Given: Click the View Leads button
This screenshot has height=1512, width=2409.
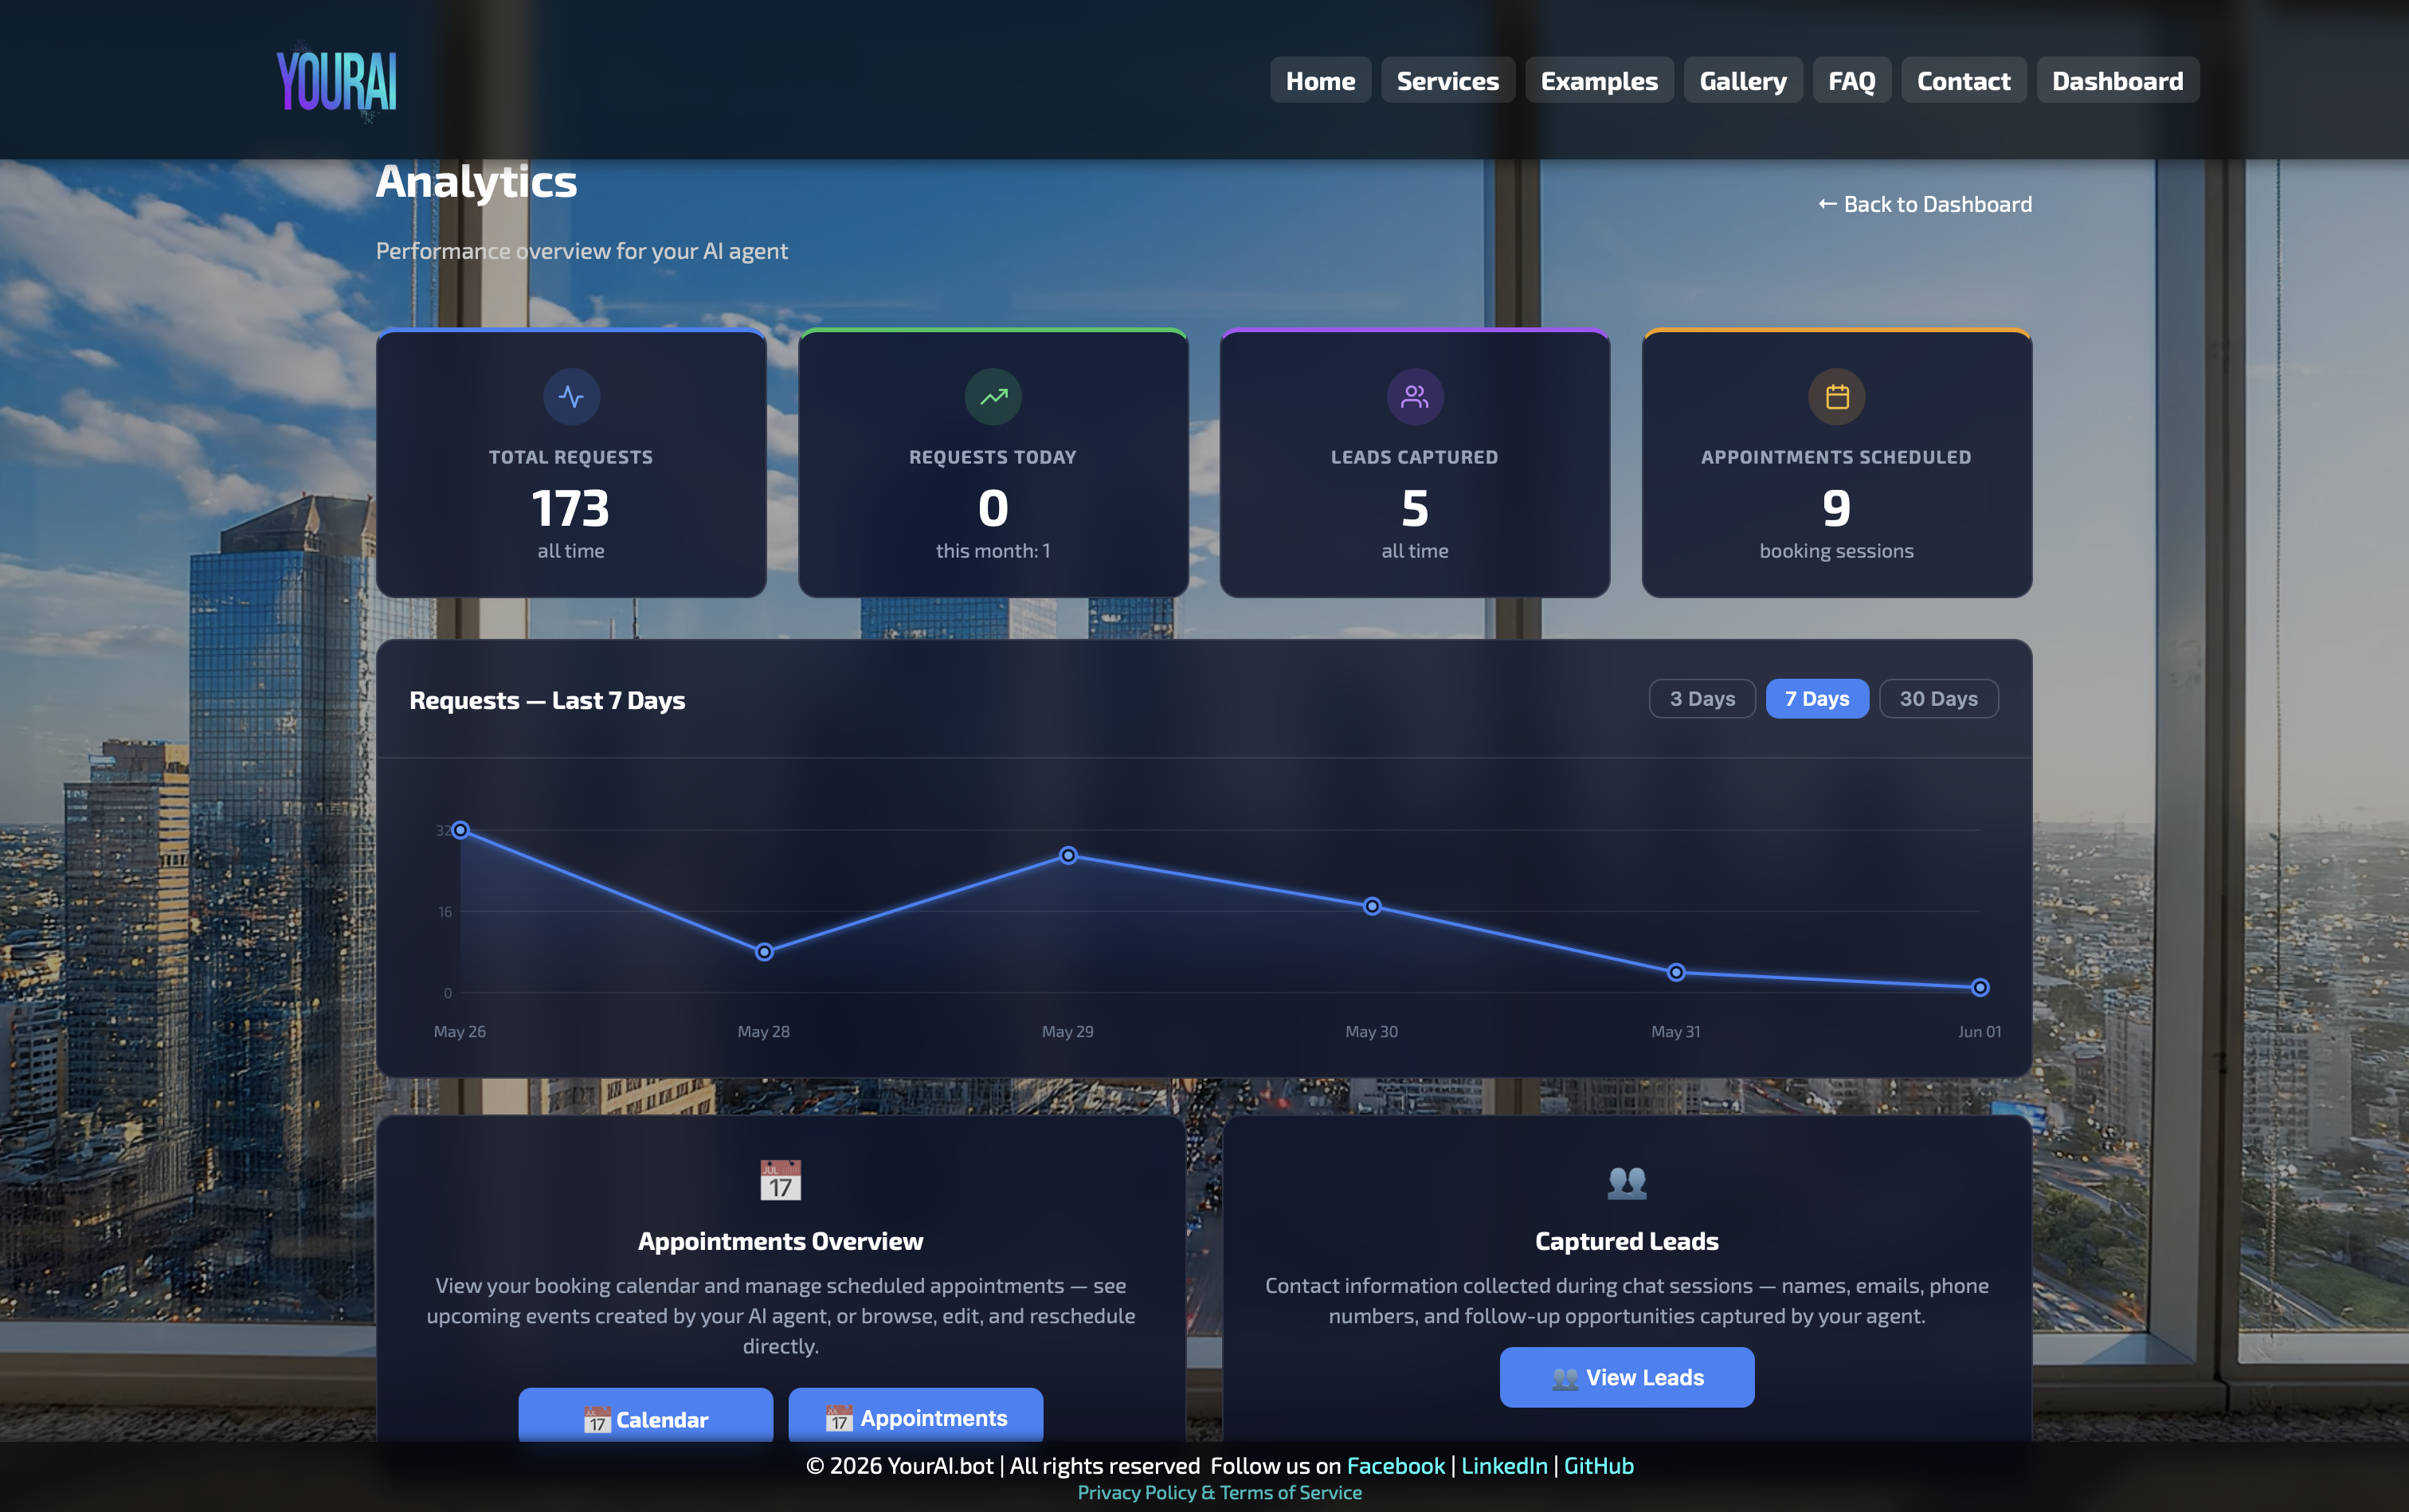Looking at the screenshot, I should 1626,1377.
